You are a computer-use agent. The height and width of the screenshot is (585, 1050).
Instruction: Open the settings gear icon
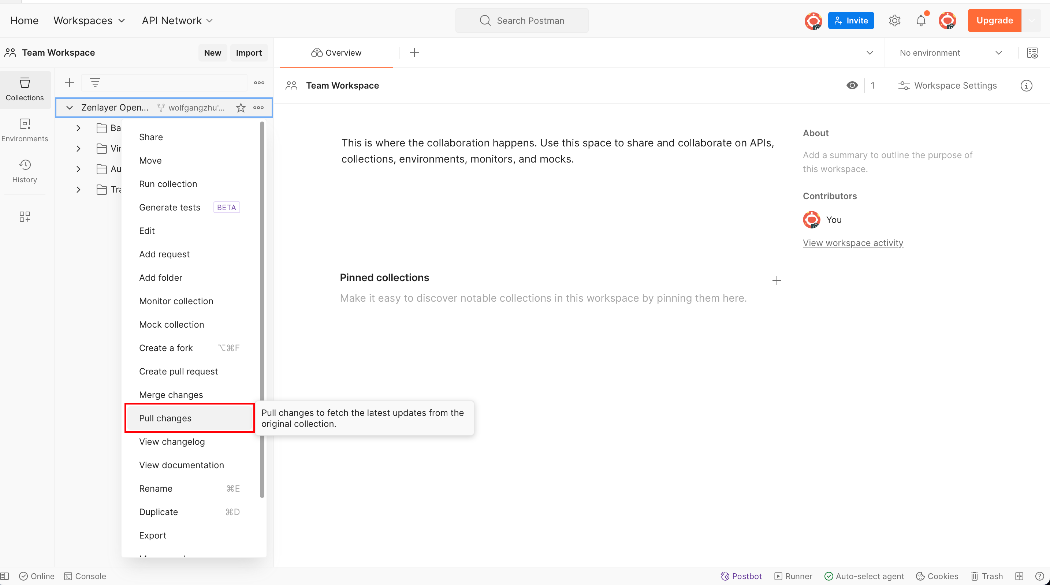tap(894, 21)
